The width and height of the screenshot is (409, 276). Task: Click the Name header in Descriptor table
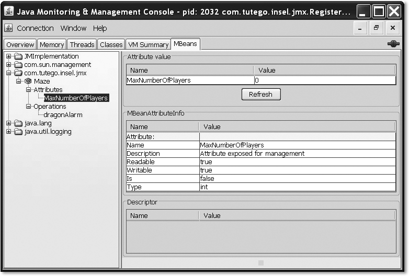click(x=163, y=215)
